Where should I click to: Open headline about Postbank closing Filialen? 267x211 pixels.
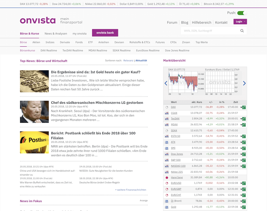[x=93, y=135]
